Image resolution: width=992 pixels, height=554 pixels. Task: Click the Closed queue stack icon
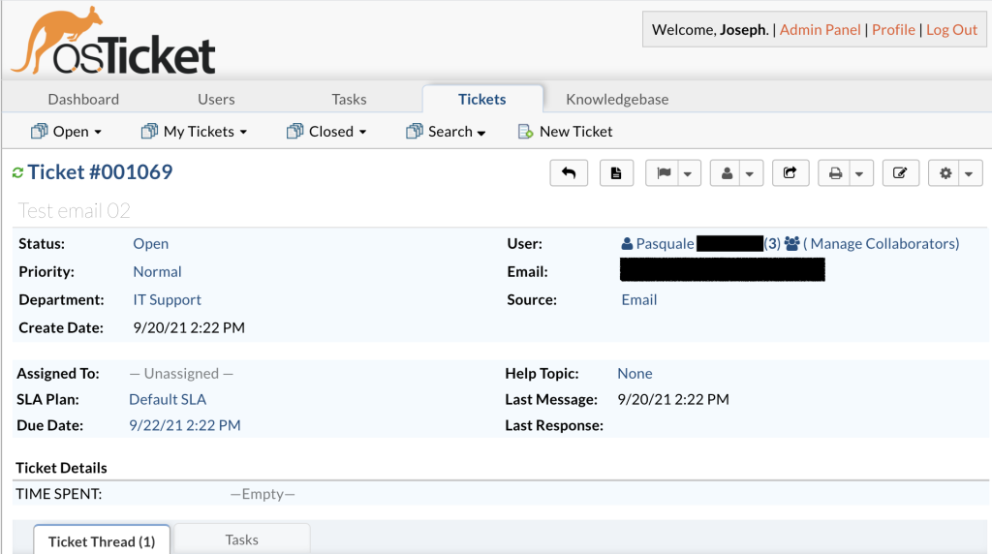(294, 131)
